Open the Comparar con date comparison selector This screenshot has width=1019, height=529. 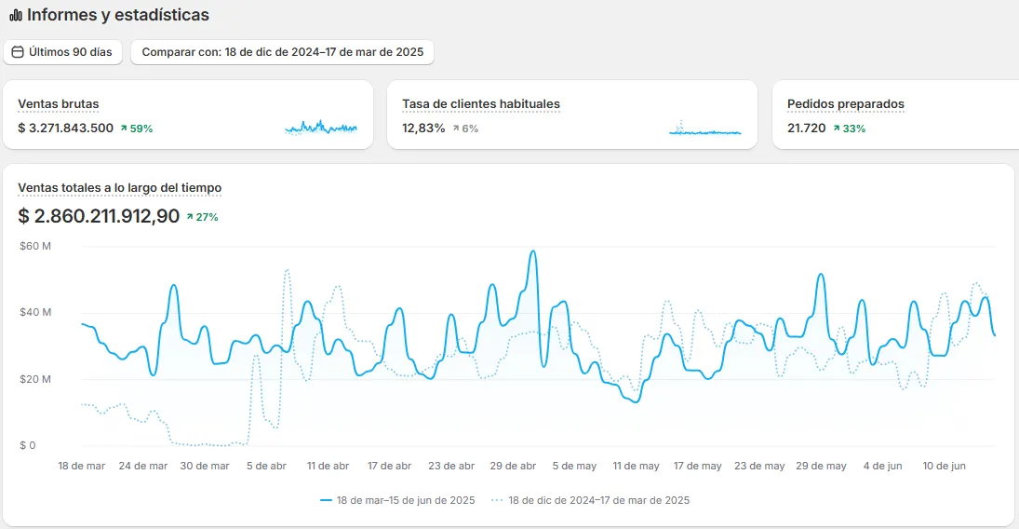point(282,52)
